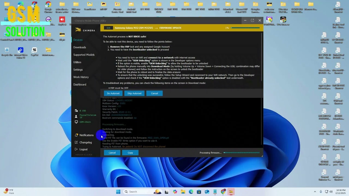Image resolution: width=349 pixels, height=196 pixels.
Task: Open Worldwide Auth Xiaomi shortcut
Action: coord(338,129)
